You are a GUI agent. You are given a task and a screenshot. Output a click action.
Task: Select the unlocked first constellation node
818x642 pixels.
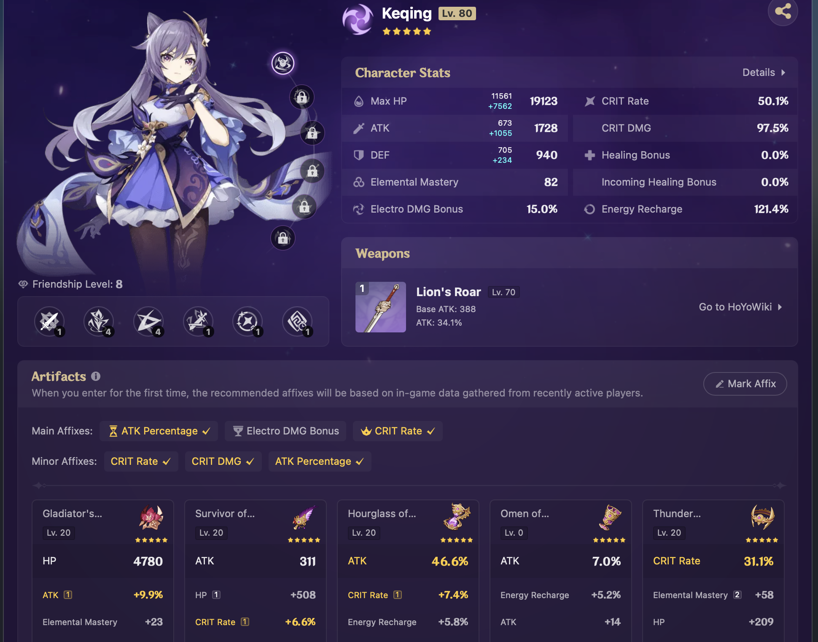(x=283, y=63)
